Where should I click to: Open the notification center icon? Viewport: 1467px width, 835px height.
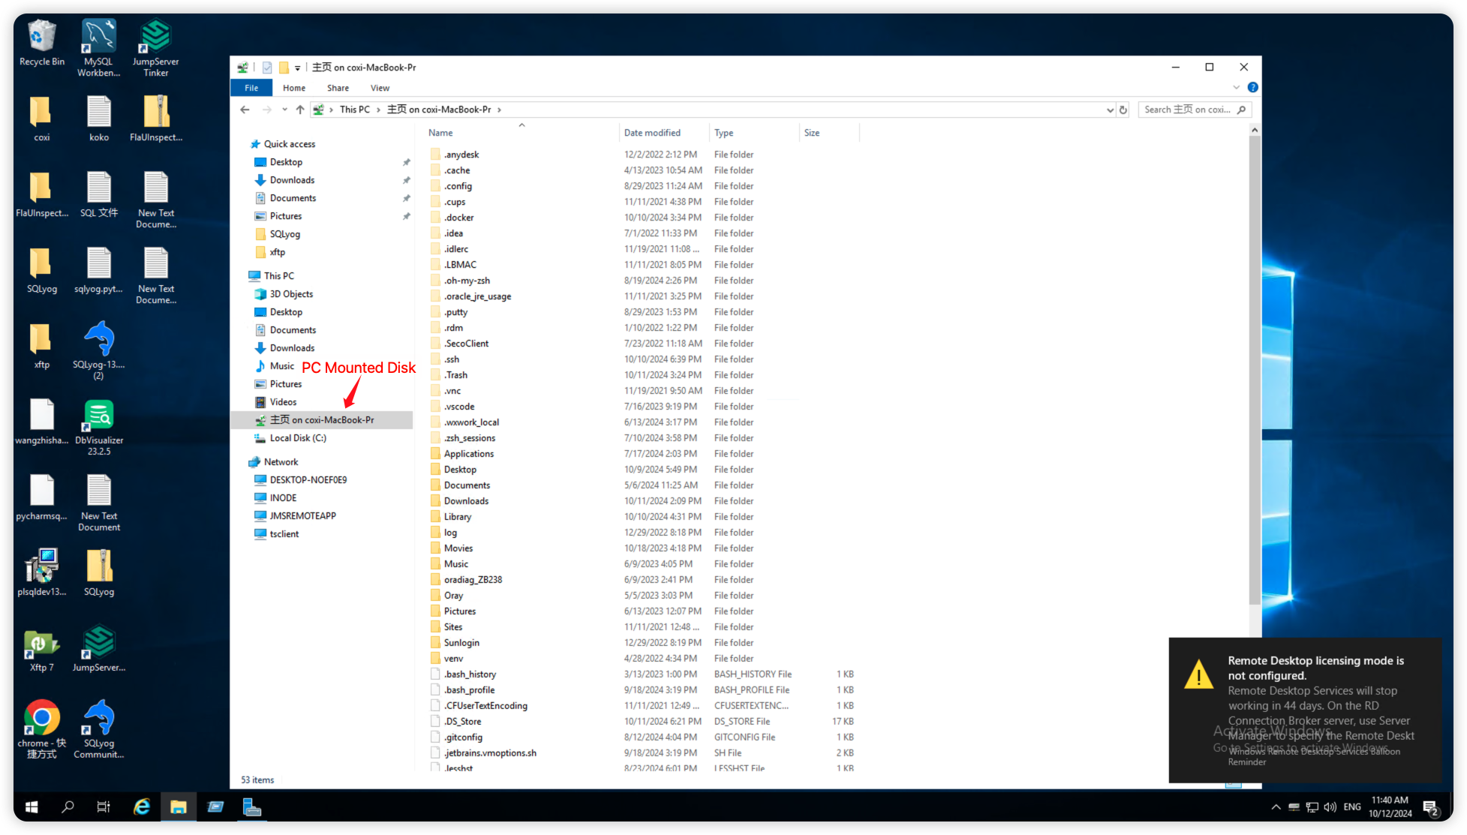click(1431, 807)
